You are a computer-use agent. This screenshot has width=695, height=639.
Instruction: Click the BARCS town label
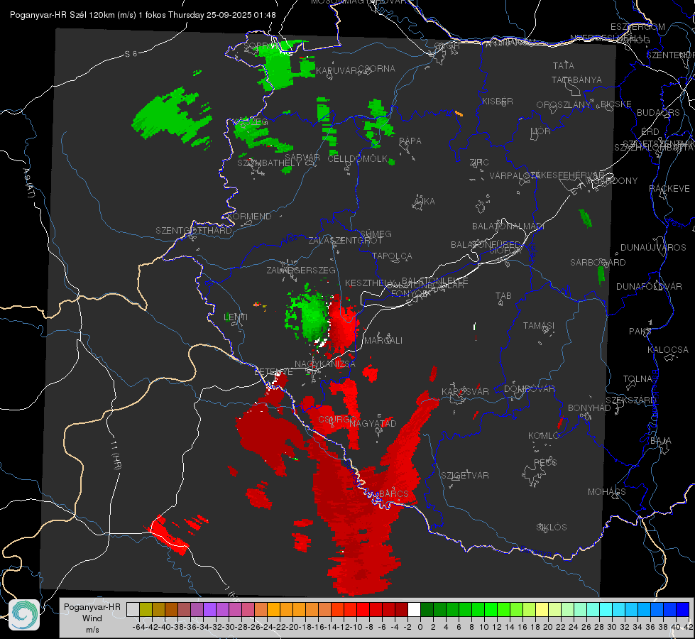click(x=393, y=493)
